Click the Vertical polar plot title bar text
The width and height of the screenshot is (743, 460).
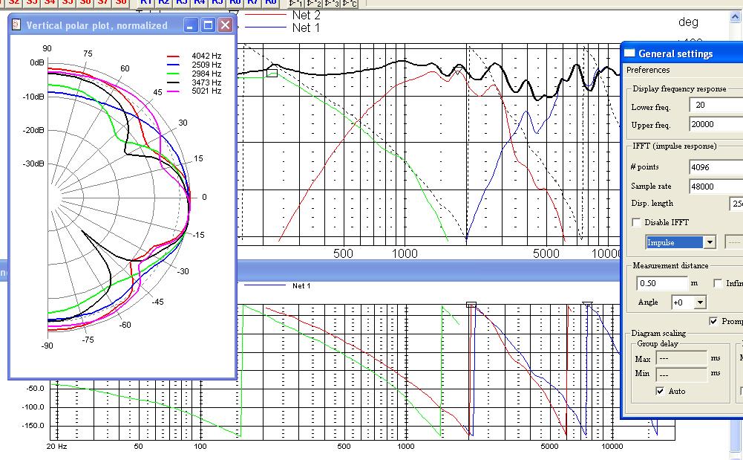(96, 25)
